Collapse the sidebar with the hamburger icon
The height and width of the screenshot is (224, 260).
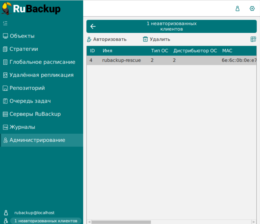click(x=5, y=23)
